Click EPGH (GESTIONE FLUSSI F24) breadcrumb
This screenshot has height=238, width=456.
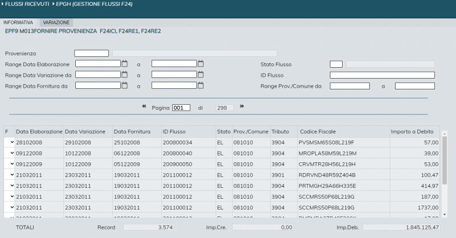[x=93, y=5]
